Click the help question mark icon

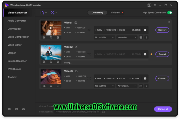(x=16, y=109)
